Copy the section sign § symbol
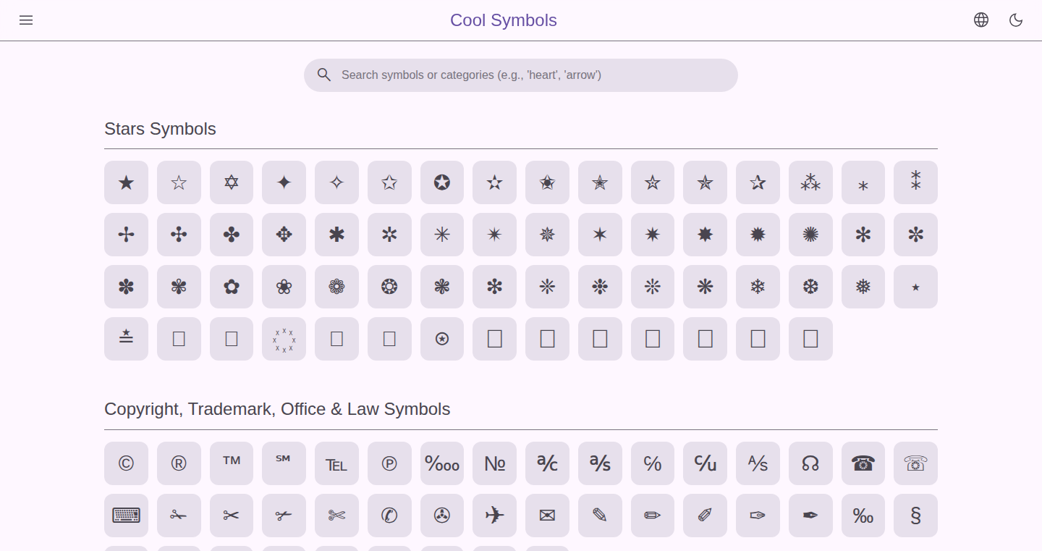This screenshot has height=551, width=1042. (x=915, y=516)
